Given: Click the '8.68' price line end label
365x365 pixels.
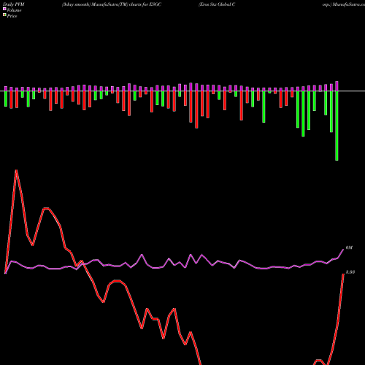Looking at the screenshot, I should point(350,272).
